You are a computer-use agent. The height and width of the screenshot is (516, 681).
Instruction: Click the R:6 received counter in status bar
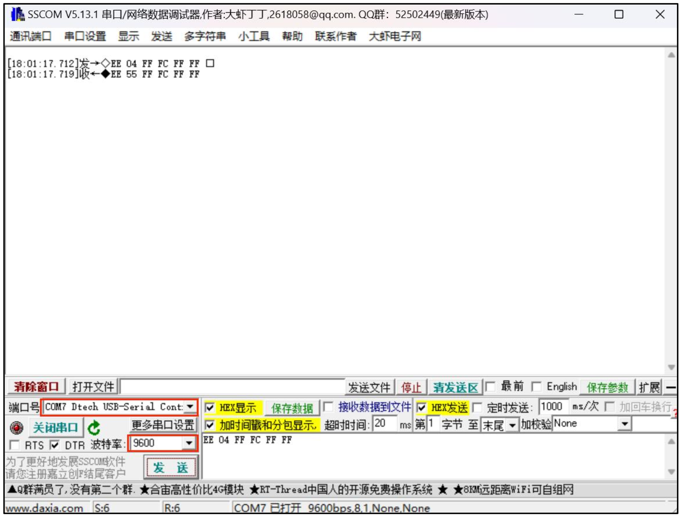pos(172,508)
